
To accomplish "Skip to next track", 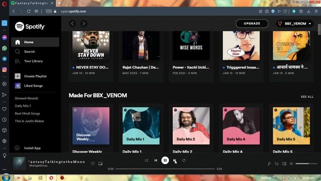I will pyautogui.click(x=175, y=160).
